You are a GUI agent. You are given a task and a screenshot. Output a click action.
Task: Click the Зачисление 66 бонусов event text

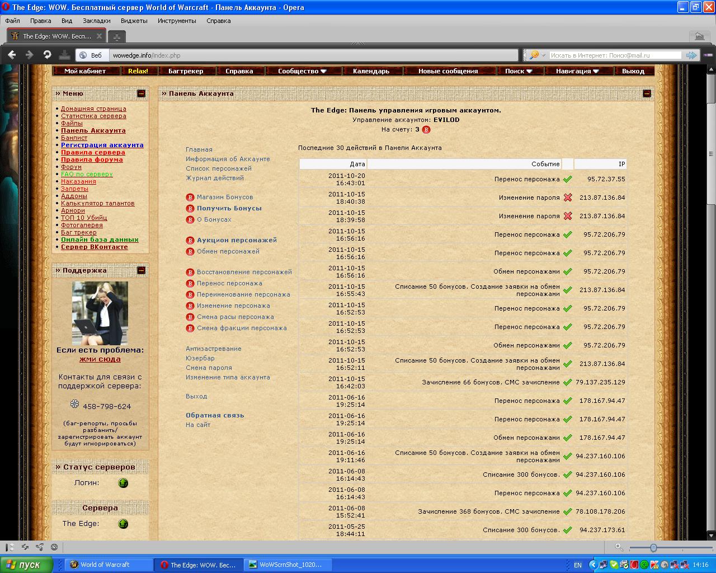tap(491, 382)
